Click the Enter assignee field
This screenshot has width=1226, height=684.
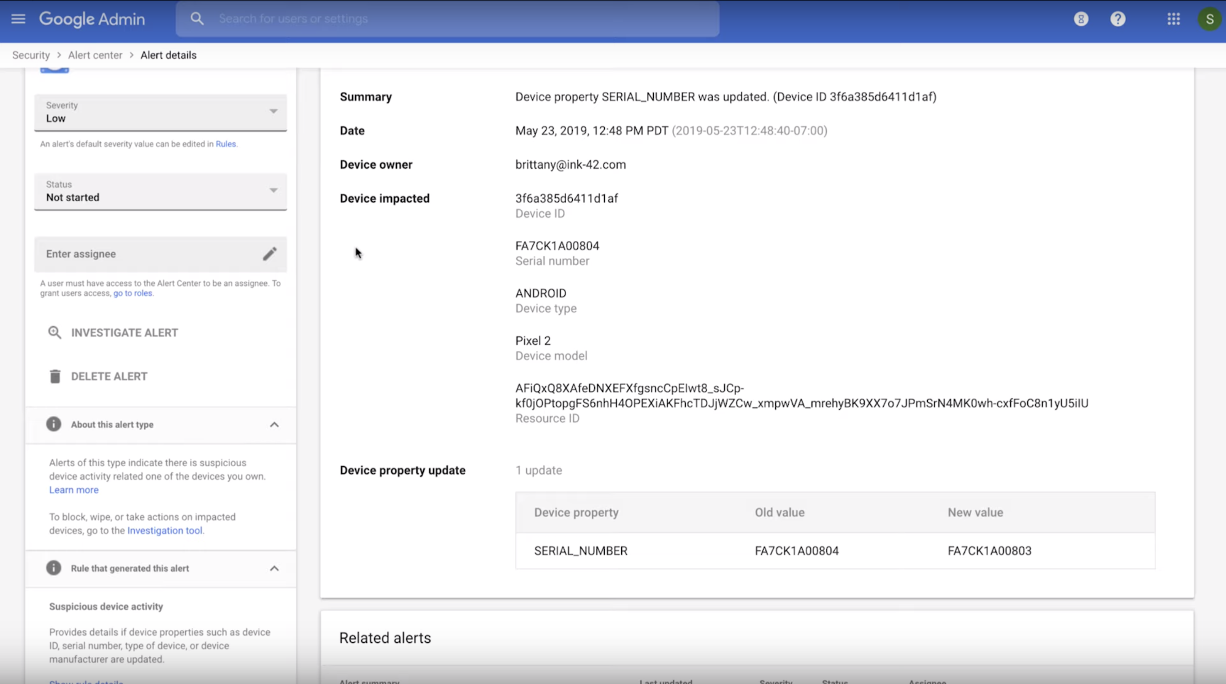click(161, 254)
